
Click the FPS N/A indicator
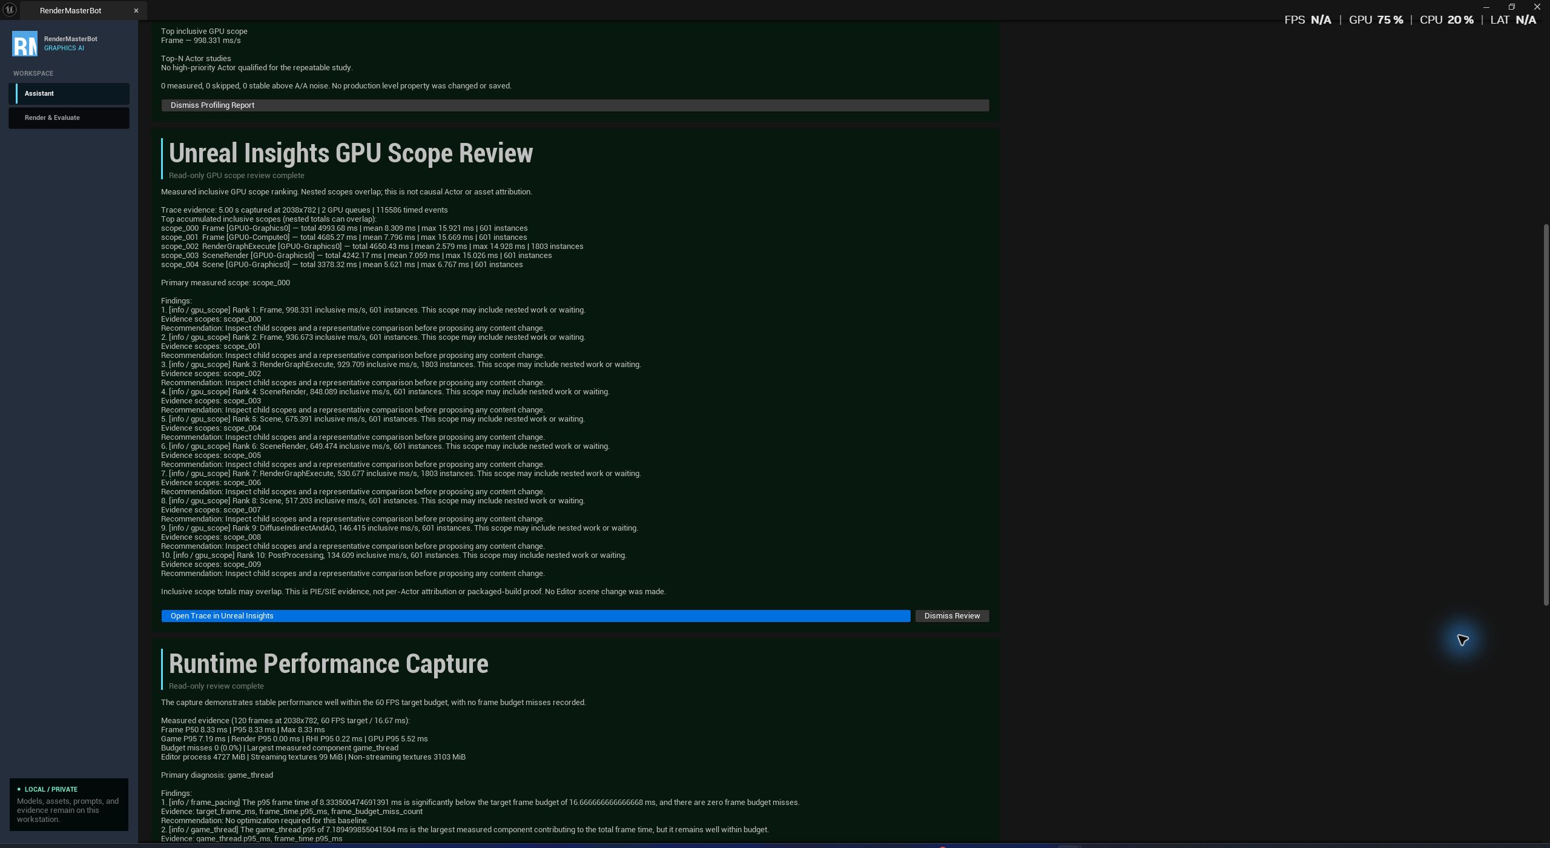pos(1307,20)
